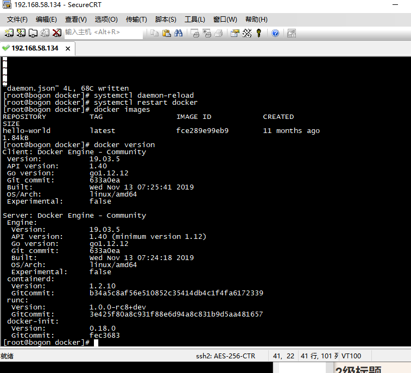The height and width of the screenshot is (373, 411).
Task: Click 'Client: Docker Engine - Community' line
Action: point(74,152)
